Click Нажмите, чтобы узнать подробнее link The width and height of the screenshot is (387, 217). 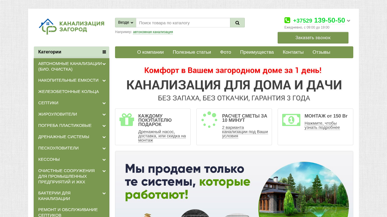[x=322, y=125]
